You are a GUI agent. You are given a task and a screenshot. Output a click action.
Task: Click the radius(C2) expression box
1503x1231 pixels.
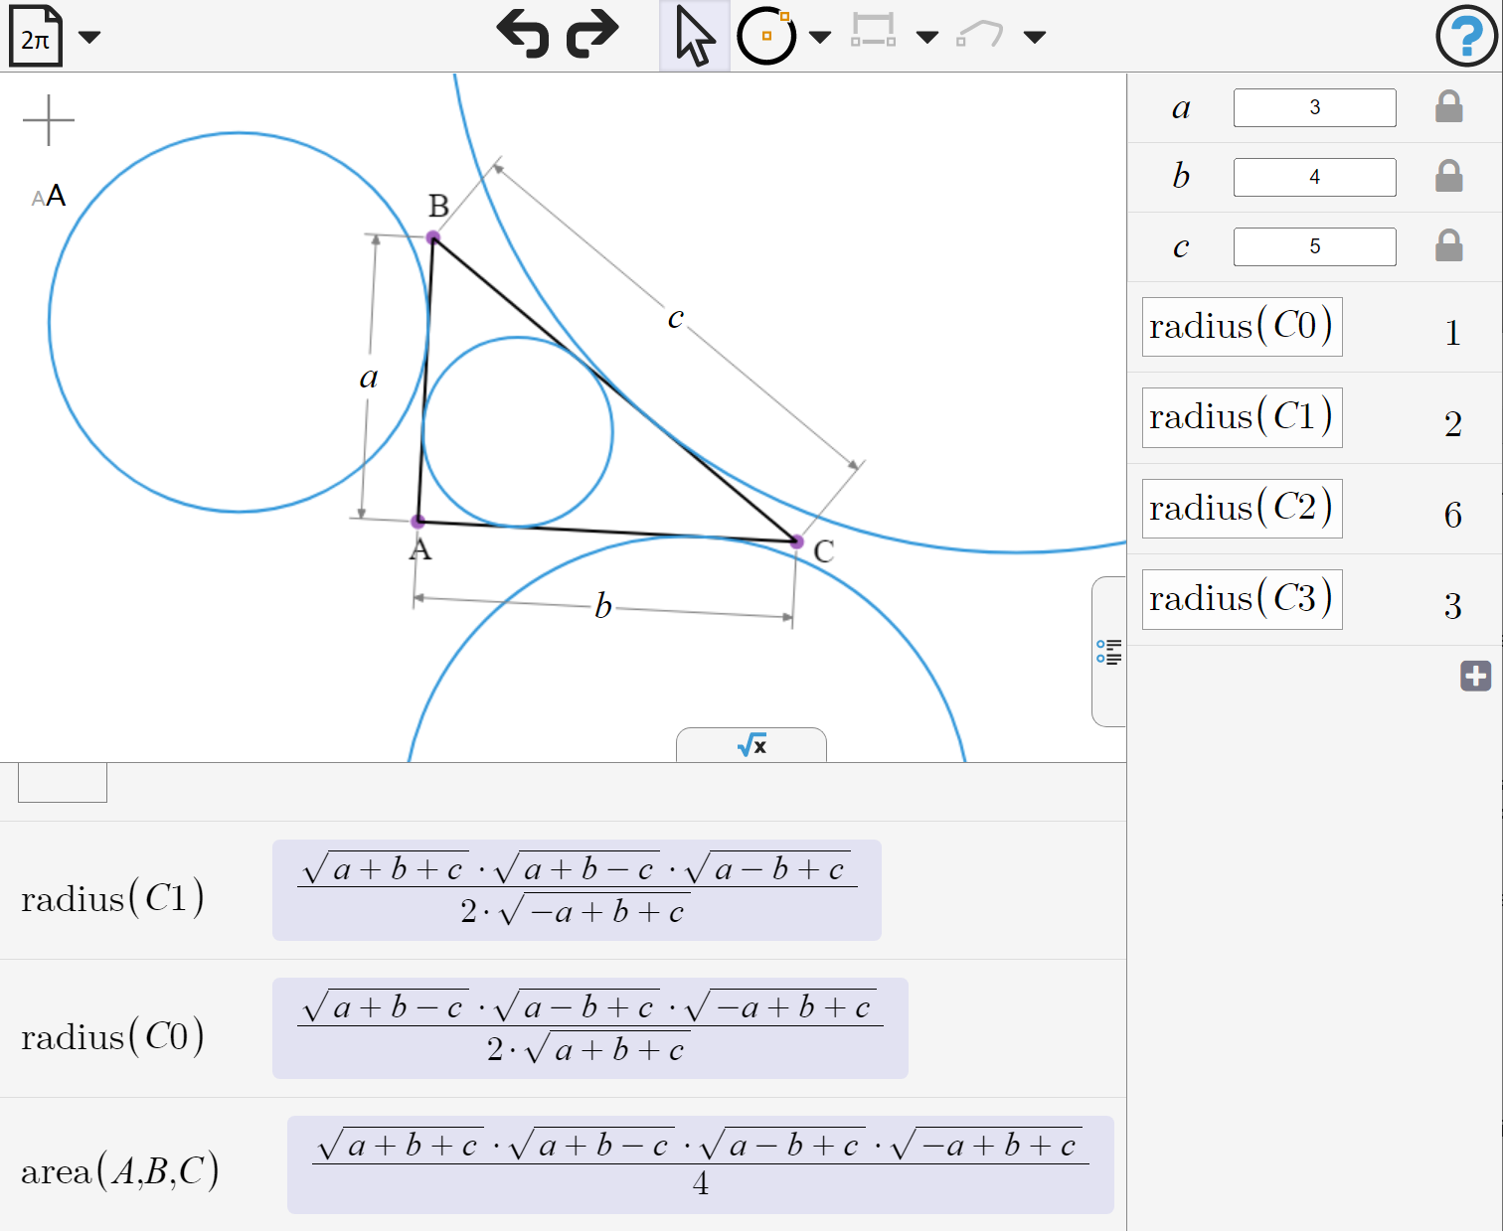pos(1242,509)
